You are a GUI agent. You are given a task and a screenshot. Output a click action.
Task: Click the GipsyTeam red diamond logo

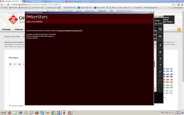tap(13, 19)
